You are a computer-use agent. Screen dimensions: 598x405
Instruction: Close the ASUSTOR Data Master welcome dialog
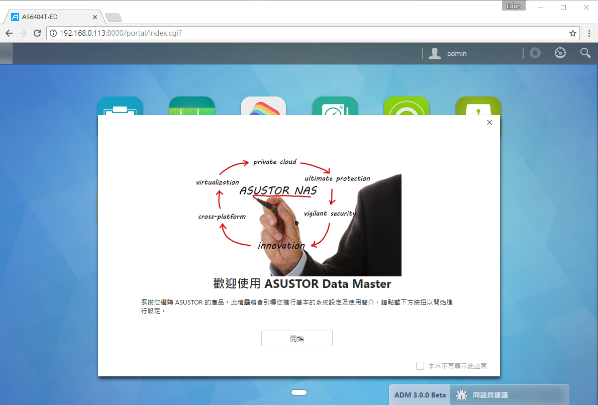click(x=489, y=123)
